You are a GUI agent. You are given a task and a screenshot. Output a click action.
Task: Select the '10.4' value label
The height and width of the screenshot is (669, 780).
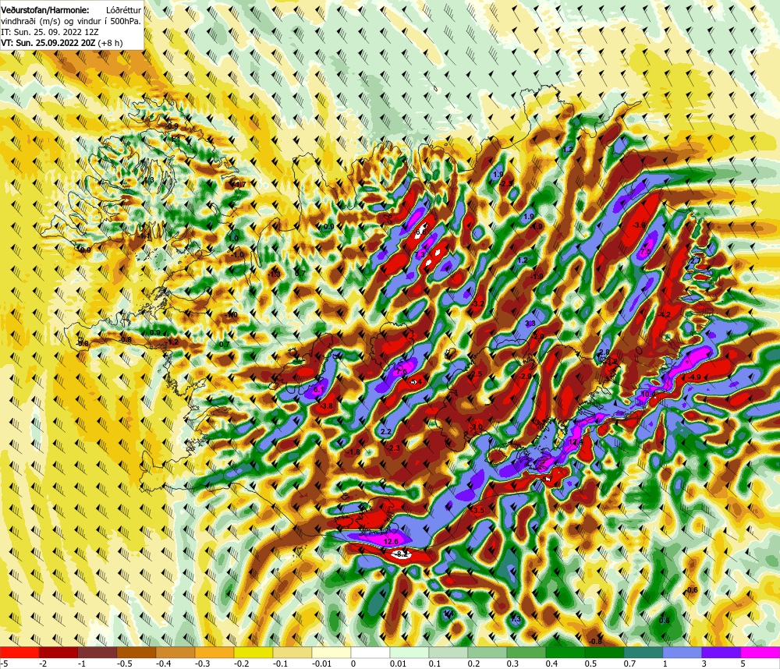click(x=648, y=394)
